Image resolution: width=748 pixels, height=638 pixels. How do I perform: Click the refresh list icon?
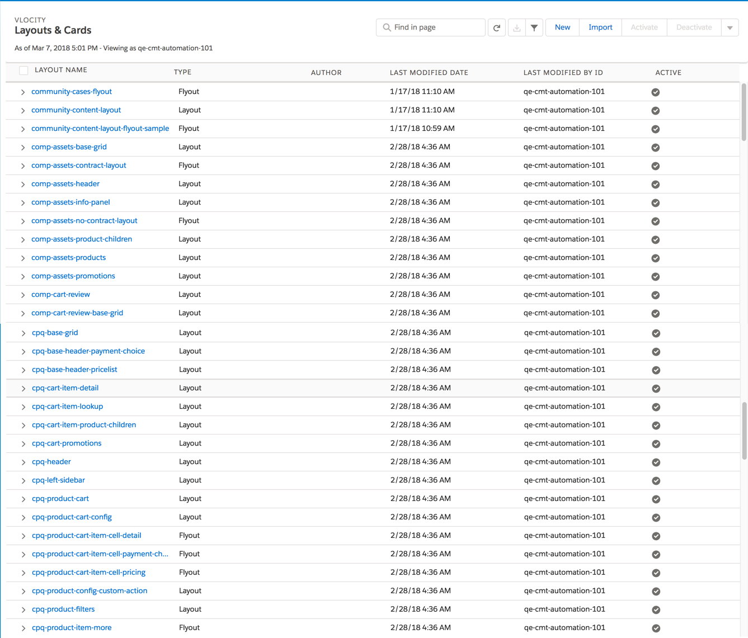[496, 27]
